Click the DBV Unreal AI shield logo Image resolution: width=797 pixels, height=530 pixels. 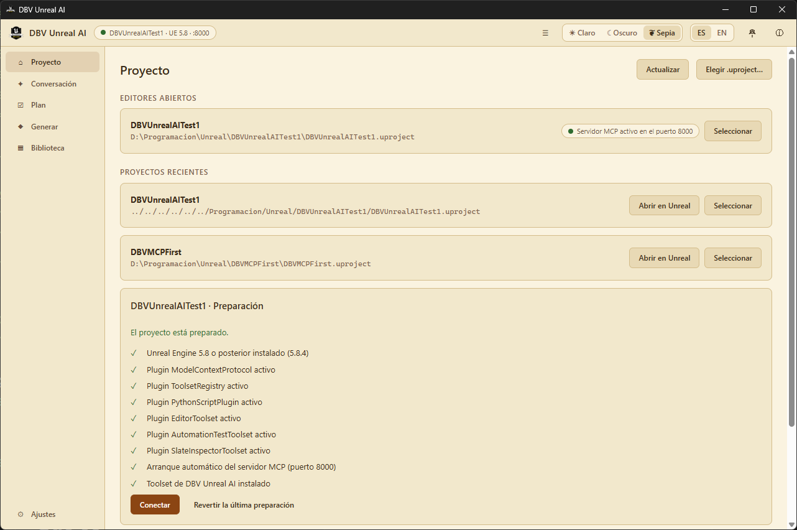[16, 32]
